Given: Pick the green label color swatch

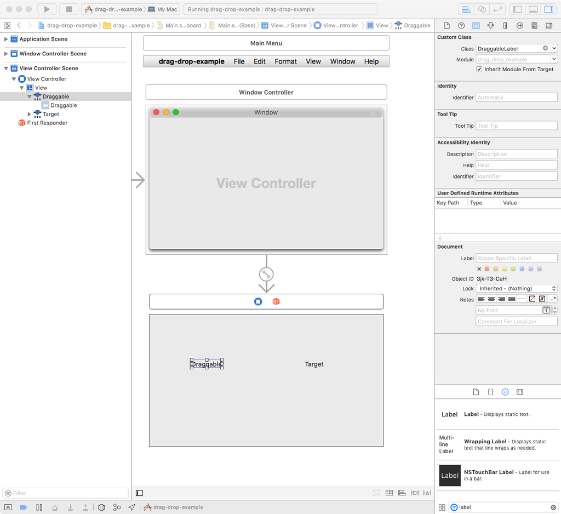Looking at the screenshot, I should coord(513,269).
